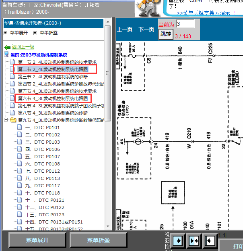Open 第七节 4_3L端子图 section
This screenshot has height=251, width=243.
61,105
